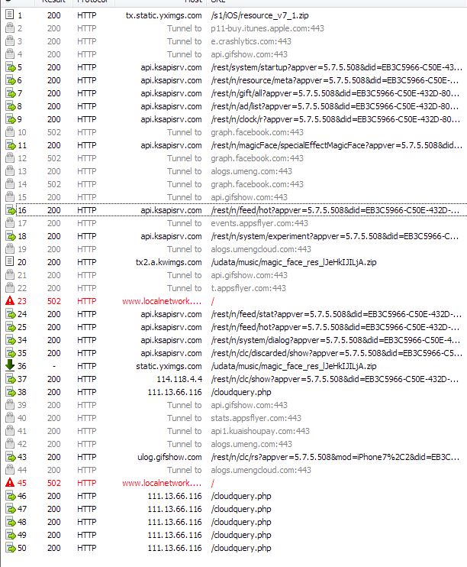
Task: Click the document icon of session 20
Action: point(10,262)
